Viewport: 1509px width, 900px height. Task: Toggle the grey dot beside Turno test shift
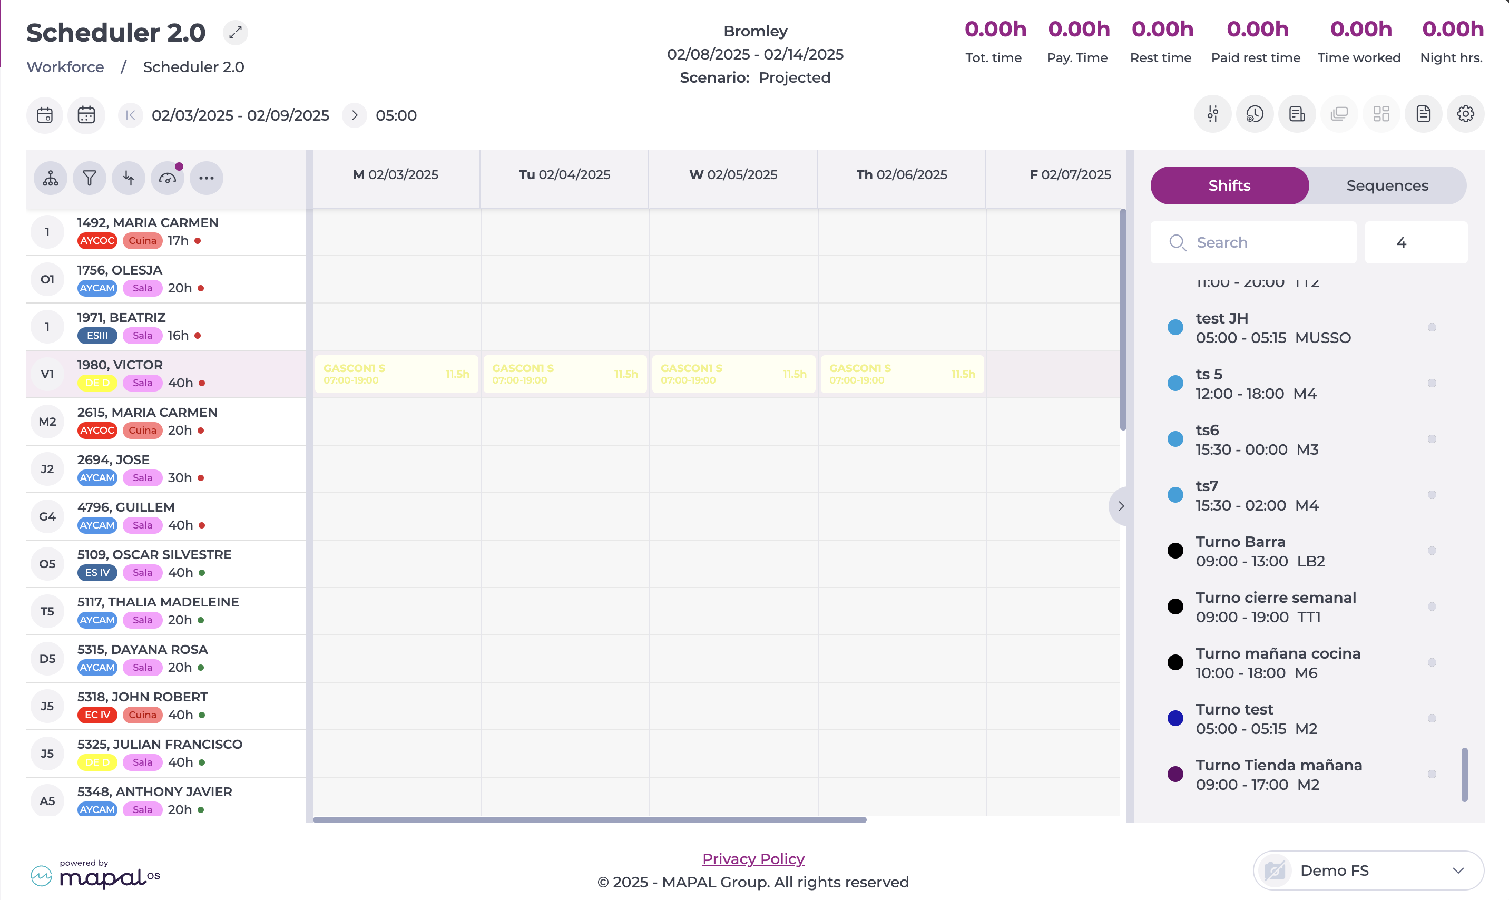1432,718
